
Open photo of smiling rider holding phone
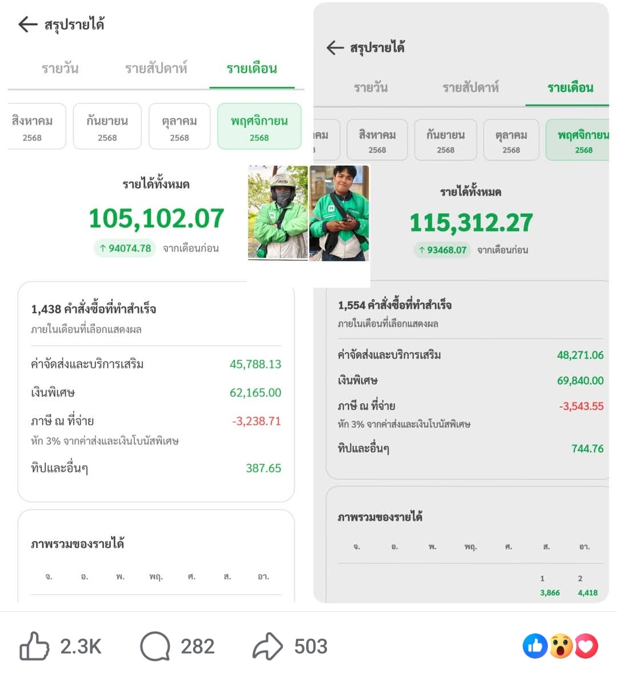click(x=339, y=213)
